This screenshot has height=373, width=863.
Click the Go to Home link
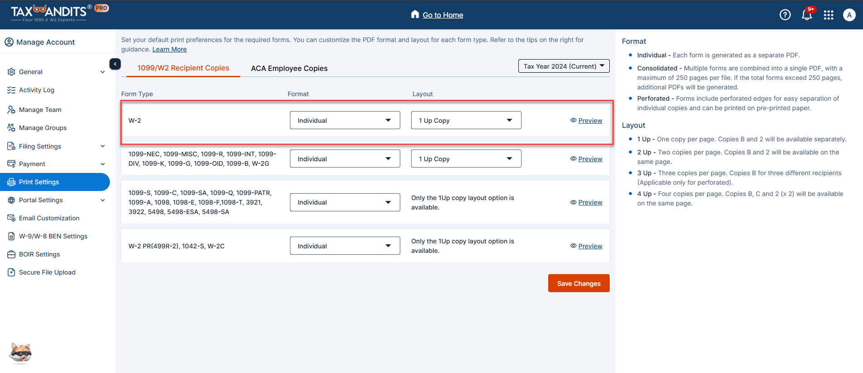pyautogui.click(x=443, y=15)
